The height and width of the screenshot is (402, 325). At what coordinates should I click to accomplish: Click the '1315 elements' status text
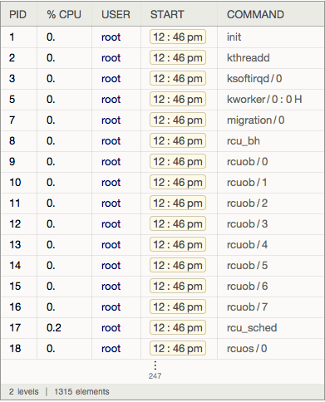(x=81, y=392)
